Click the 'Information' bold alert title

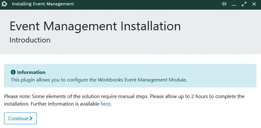point(31,72)
